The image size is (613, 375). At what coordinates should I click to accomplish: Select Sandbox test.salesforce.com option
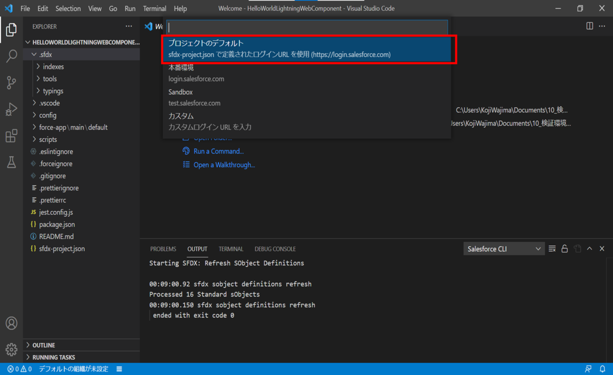pos(307,97)
